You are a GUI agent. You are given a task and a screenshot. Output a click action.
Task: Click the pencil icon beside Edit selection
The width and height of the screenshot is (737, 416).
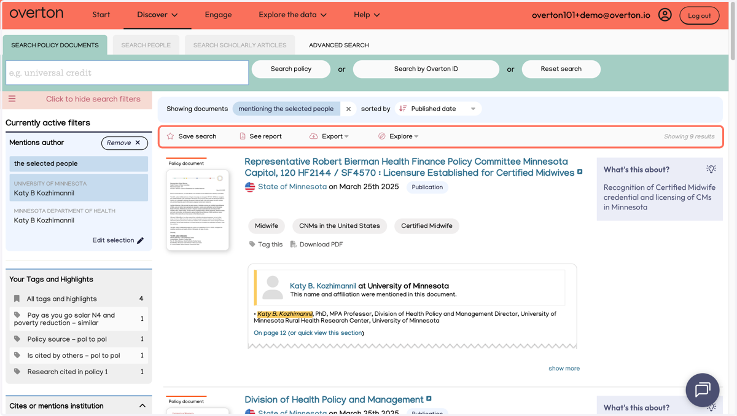[140, 241]
